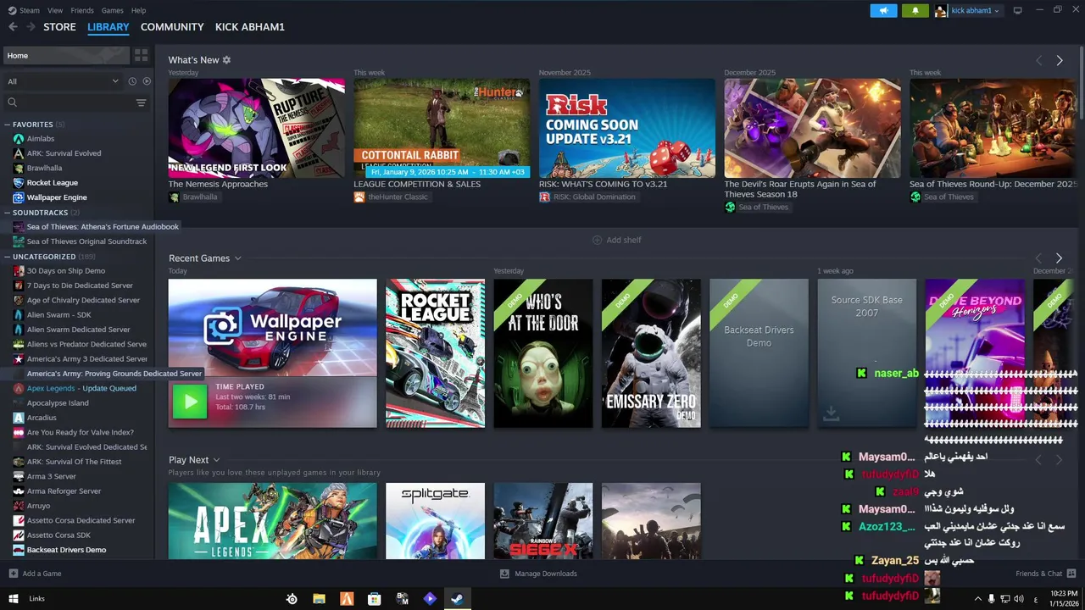Click the Home button in sidebar
The image size is (1085, 610).
[66, 55]
